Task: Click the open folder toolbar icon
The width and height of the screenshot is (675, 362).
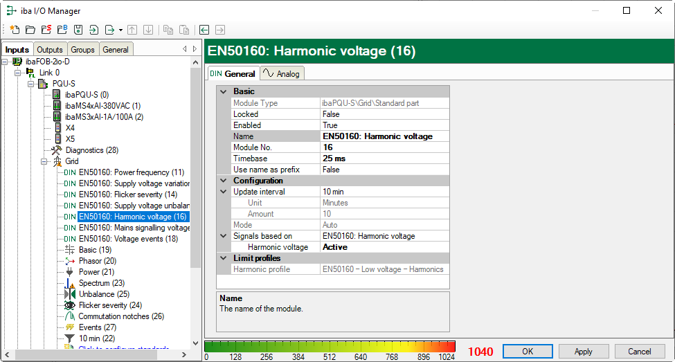Action: pos(30,30)
